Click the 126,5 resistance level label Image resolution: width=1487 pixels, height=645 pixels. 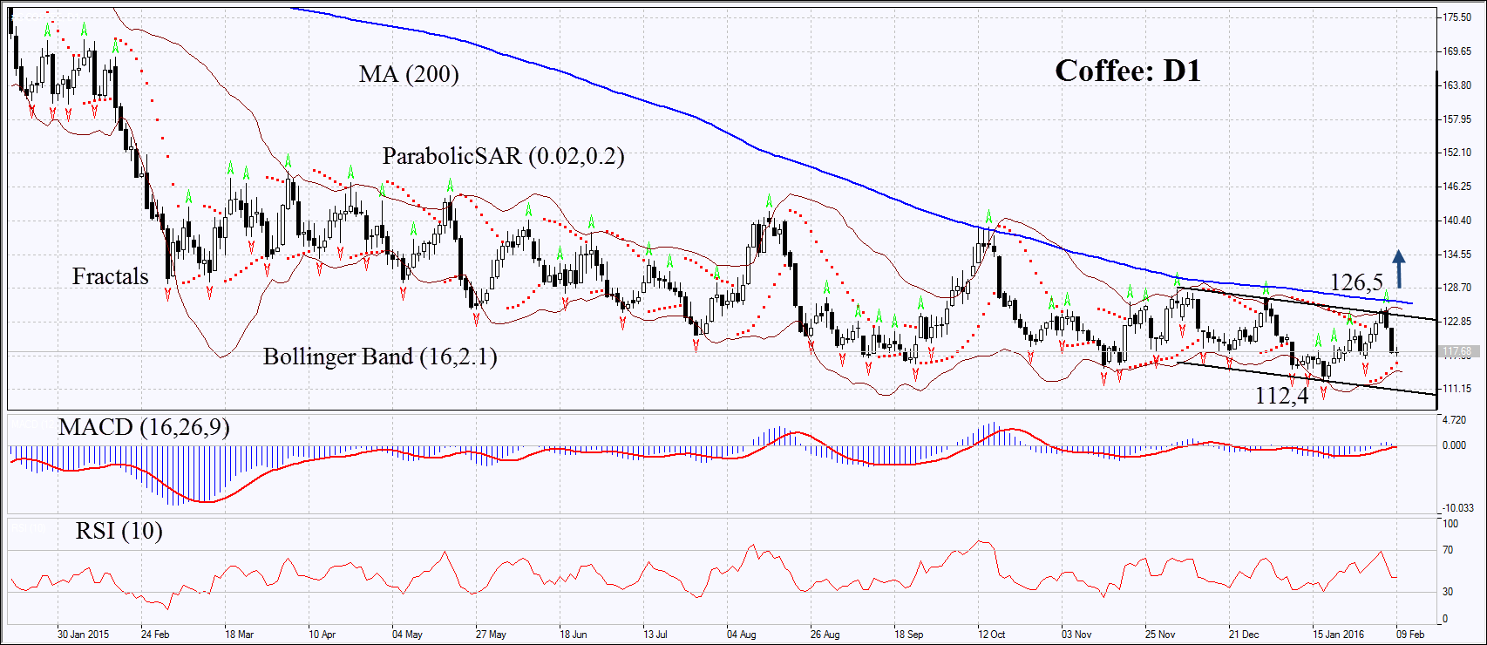tap(1356, 282)
